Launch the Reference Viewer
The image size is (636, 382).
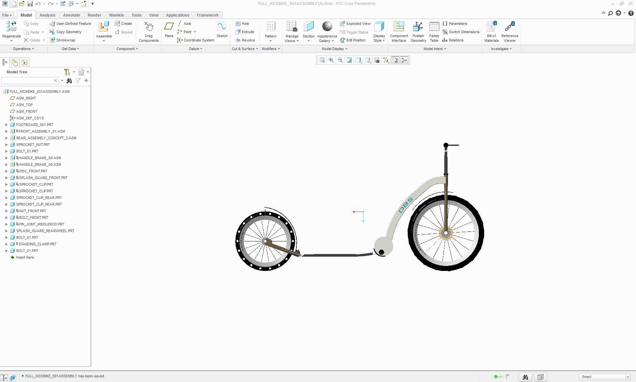tap(509, 32)
